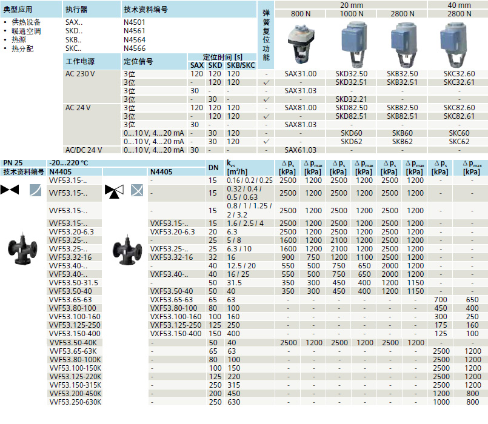Screen dimensions: 488x424
Task: Click the spring-return checkmark in the SKD82.51 row
Action: (266, 116)
